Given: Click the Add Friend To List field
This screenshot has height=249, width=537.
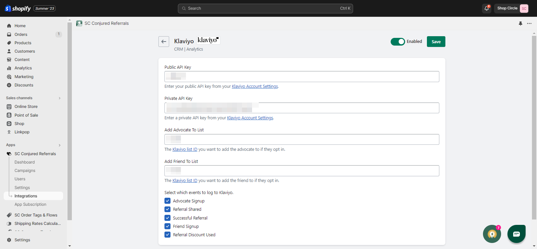Looking at the screenshot, I should pyautogui.click(x=302, y=171).
